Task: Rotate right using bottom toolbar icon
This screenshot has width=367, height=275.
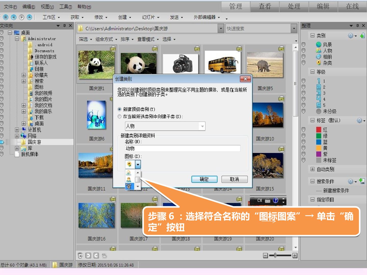Action: [96, 255]
